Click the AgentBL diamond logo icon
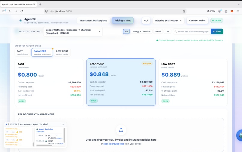 (x=20, y=21)
